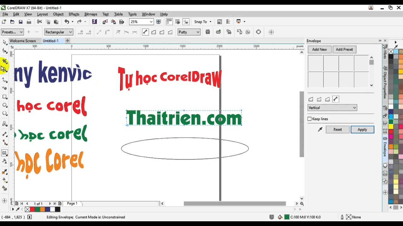Click the Import icon in toolbar
The image size is (403, 226).
coord(105,22)
